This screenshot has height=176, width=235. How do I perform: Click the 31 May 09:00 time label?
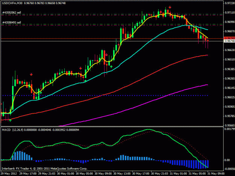[216, 174]
